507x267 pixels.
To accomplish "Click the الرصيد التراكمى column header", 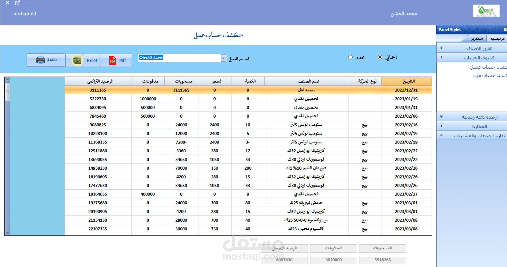I will [x=98, y=81].
